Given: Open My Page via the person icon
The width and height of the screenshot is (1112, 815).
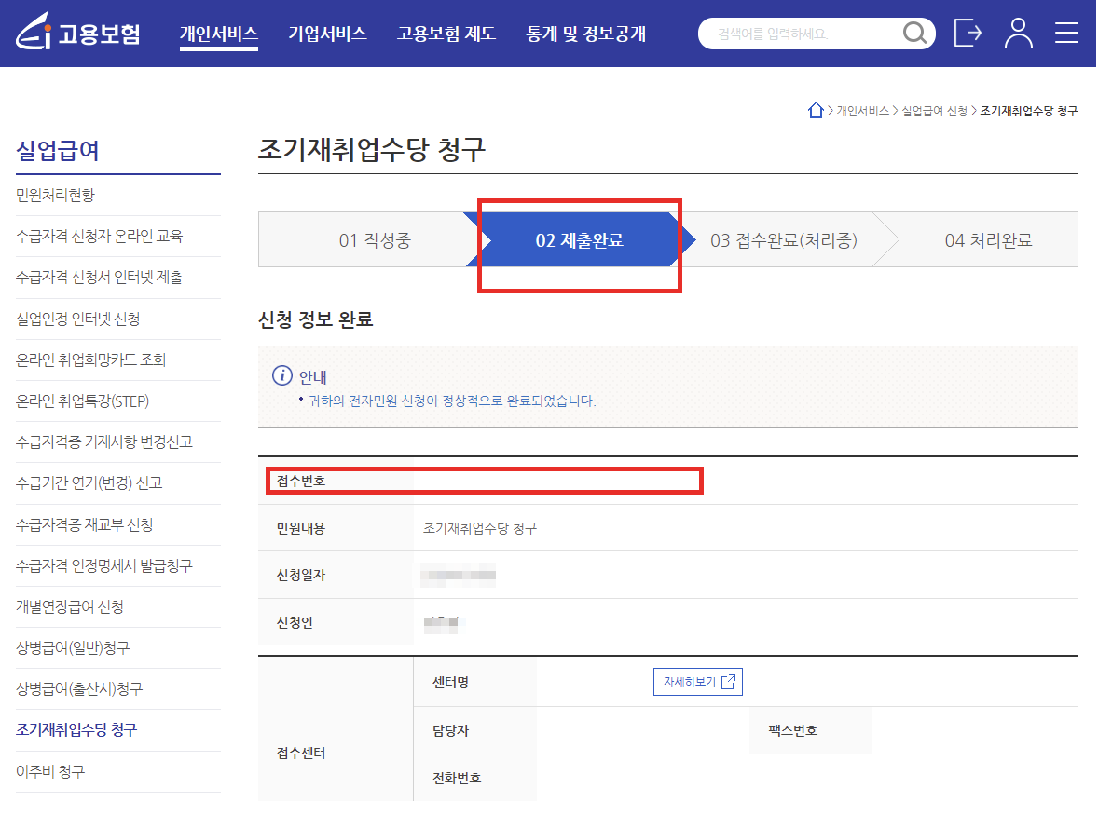Looking at the screenshot, I should 1018,33.
